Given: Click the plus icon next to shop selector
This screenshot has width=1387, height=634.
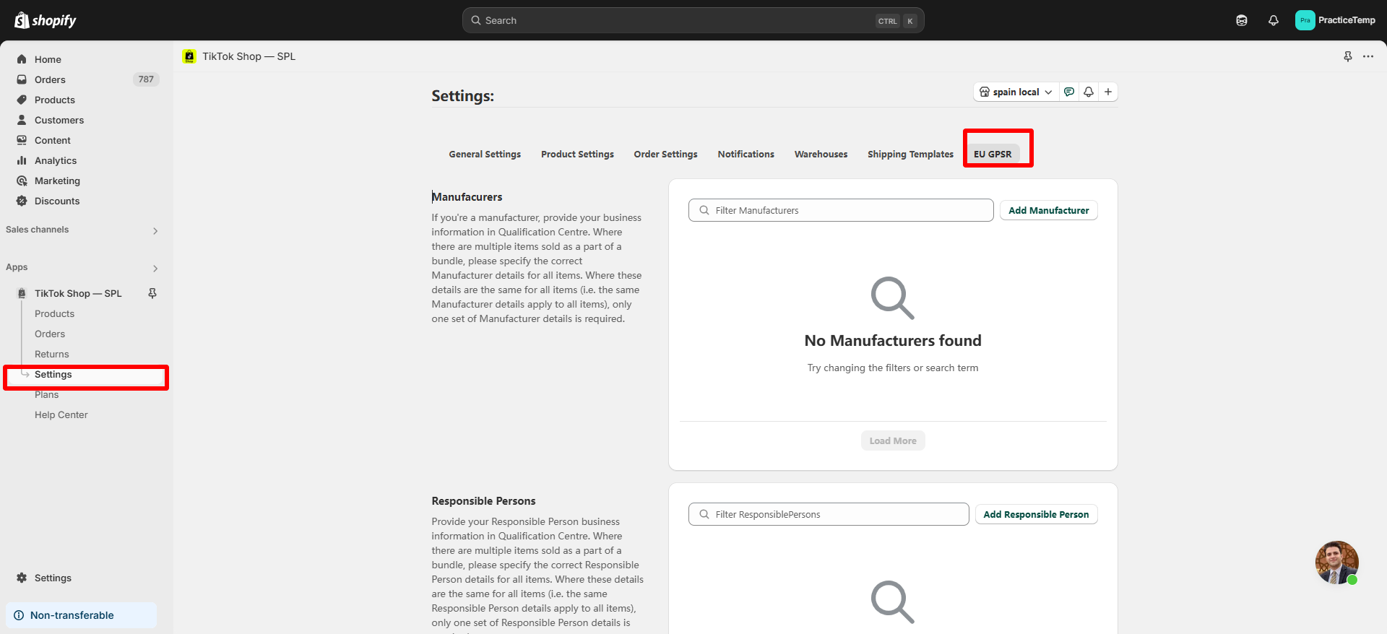Looking at the screenshot, I should [1107, 92].
